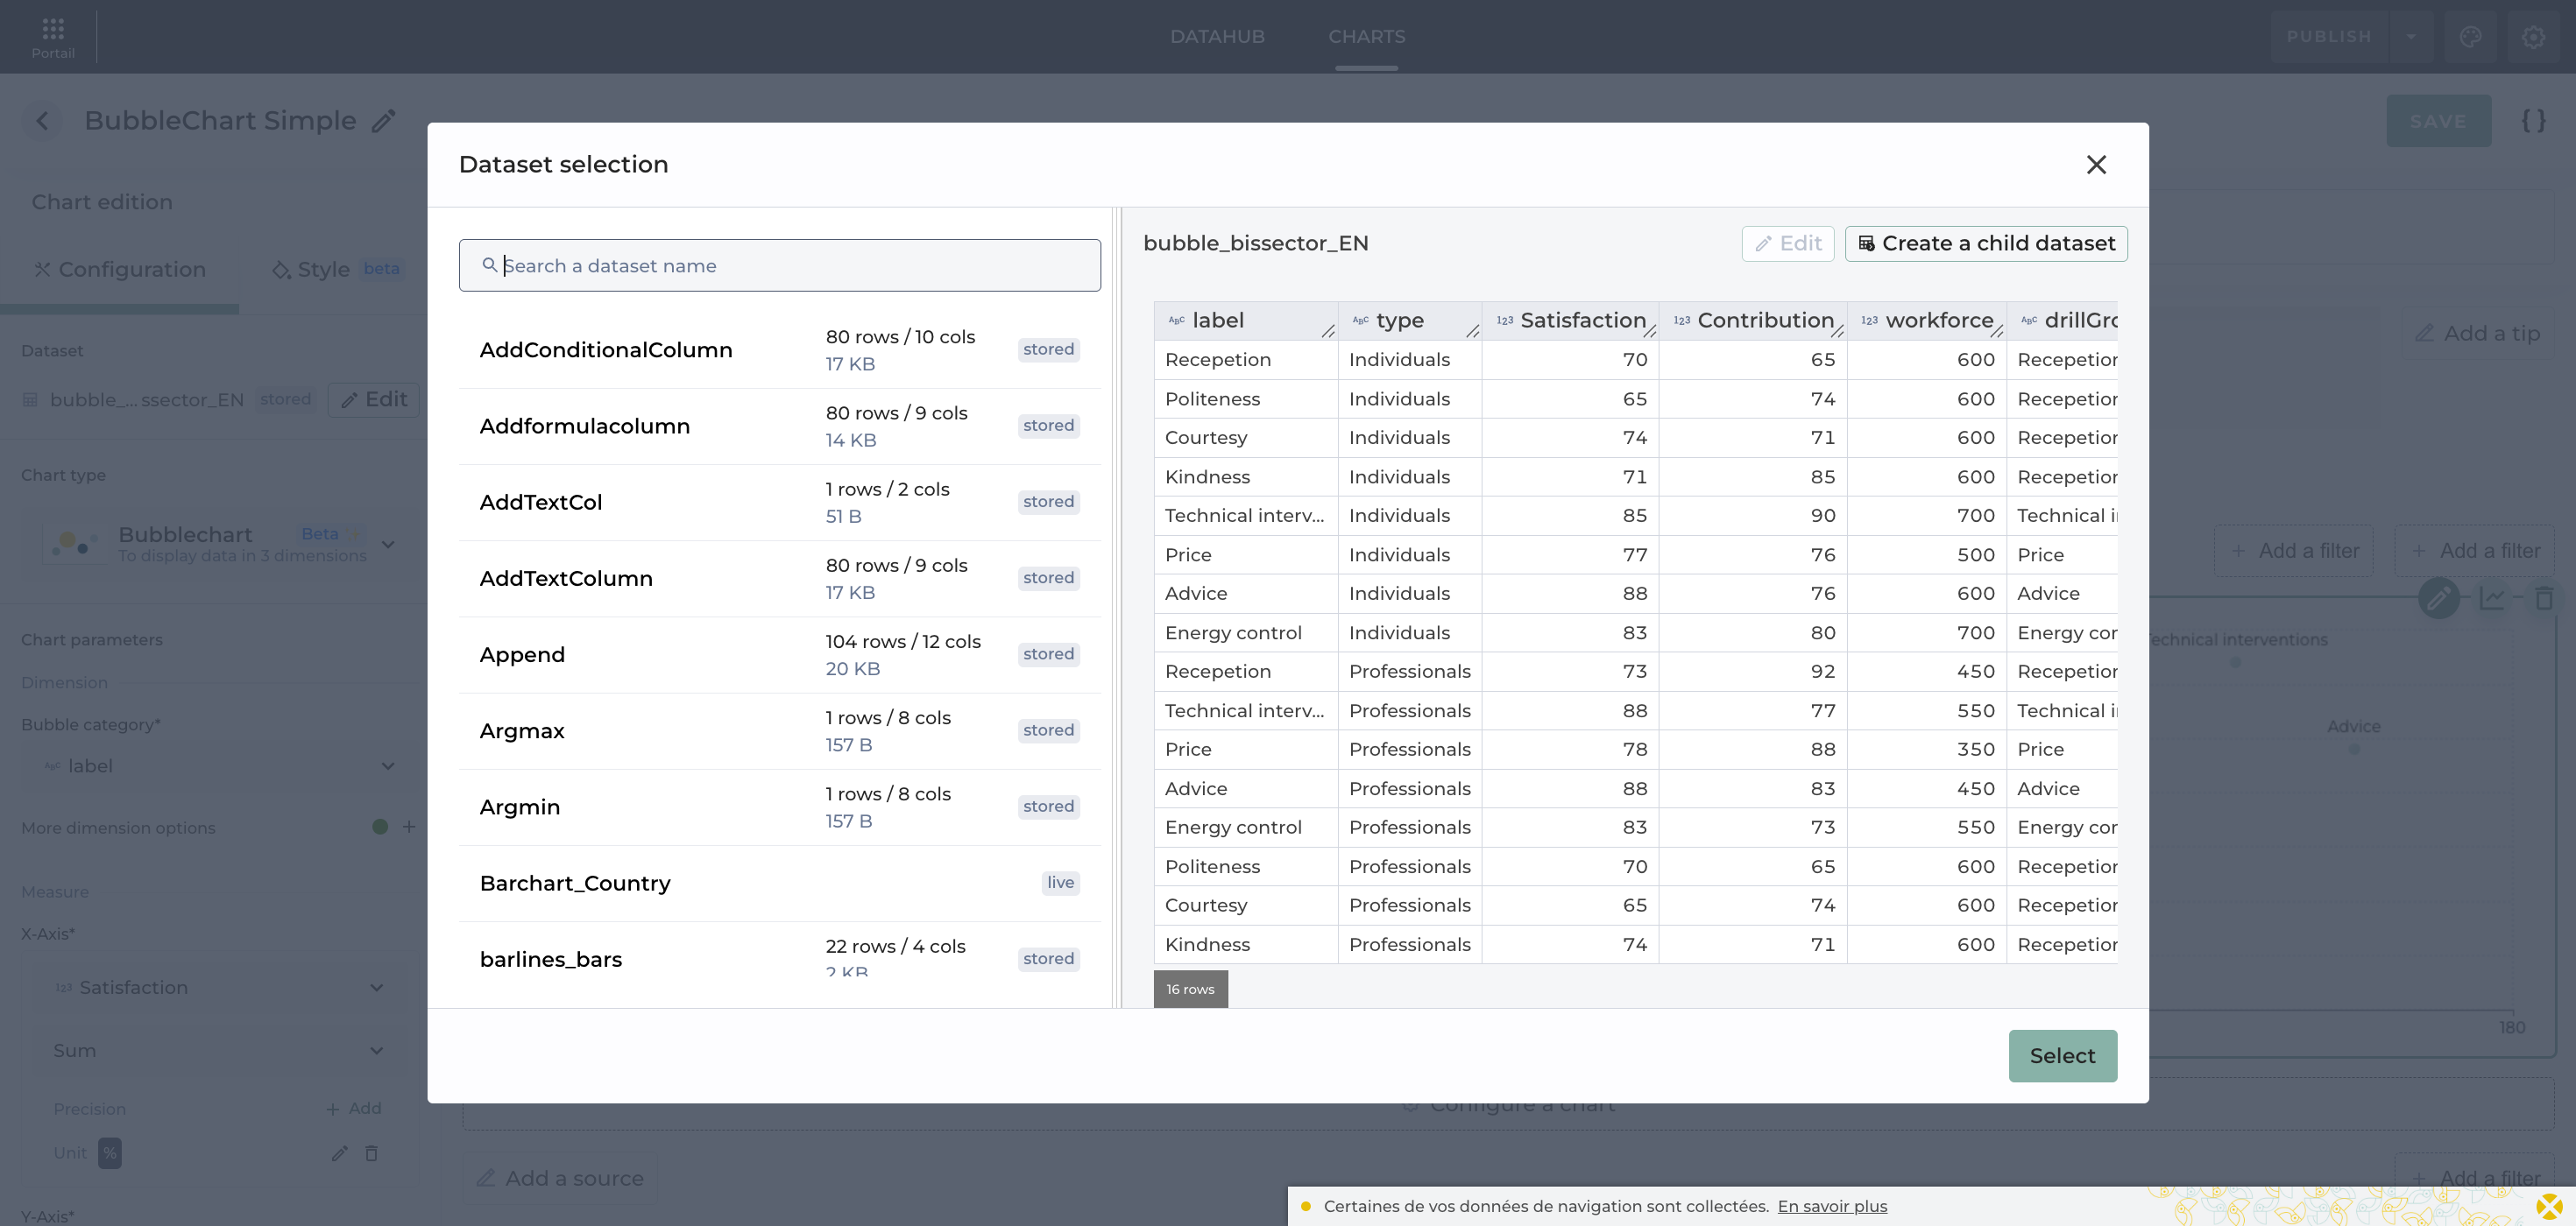2576x1226 pixels.
Task: Click the splitter between dataset list and preview
Action: [1117, 608]
